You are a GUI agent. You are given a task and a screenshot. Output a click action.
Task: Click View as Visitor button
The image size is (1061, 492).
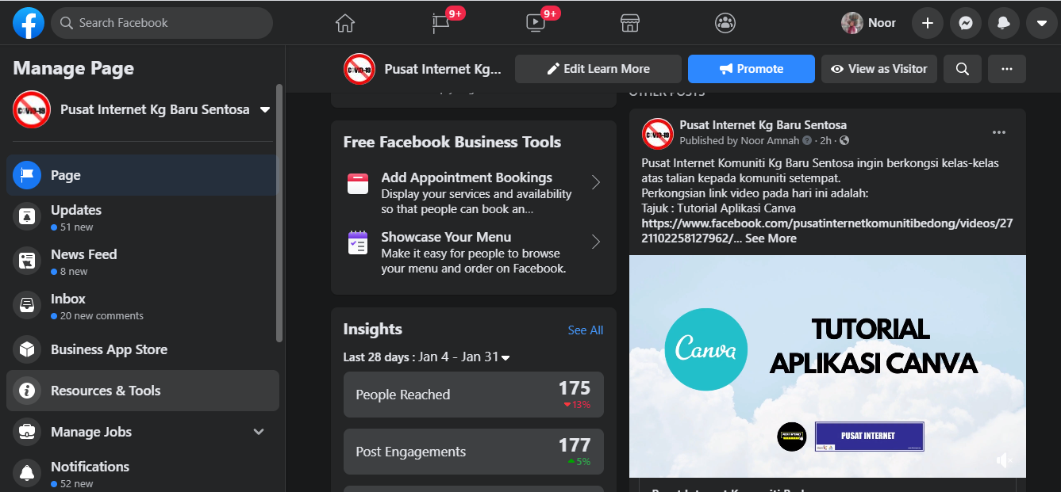(x=879, y=69)
